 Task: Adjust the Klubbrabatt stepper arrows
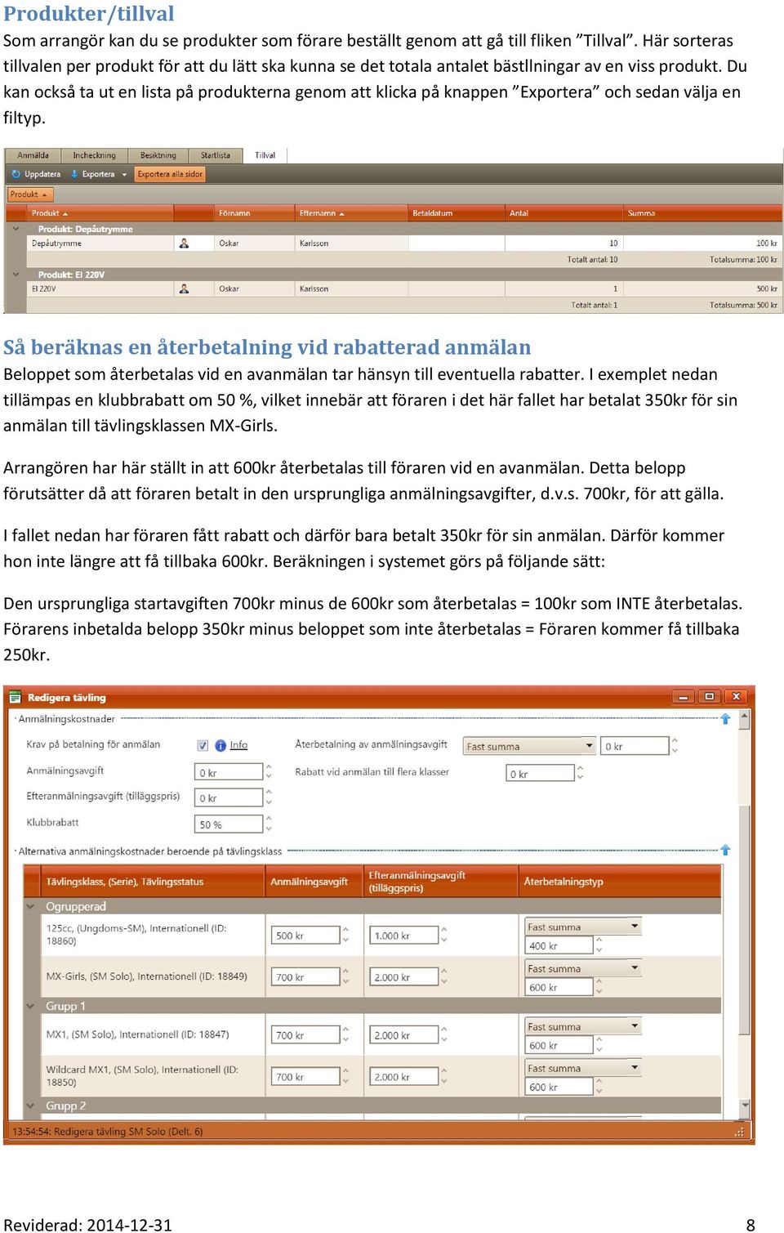pyautogui.click(x=269, y=824)
